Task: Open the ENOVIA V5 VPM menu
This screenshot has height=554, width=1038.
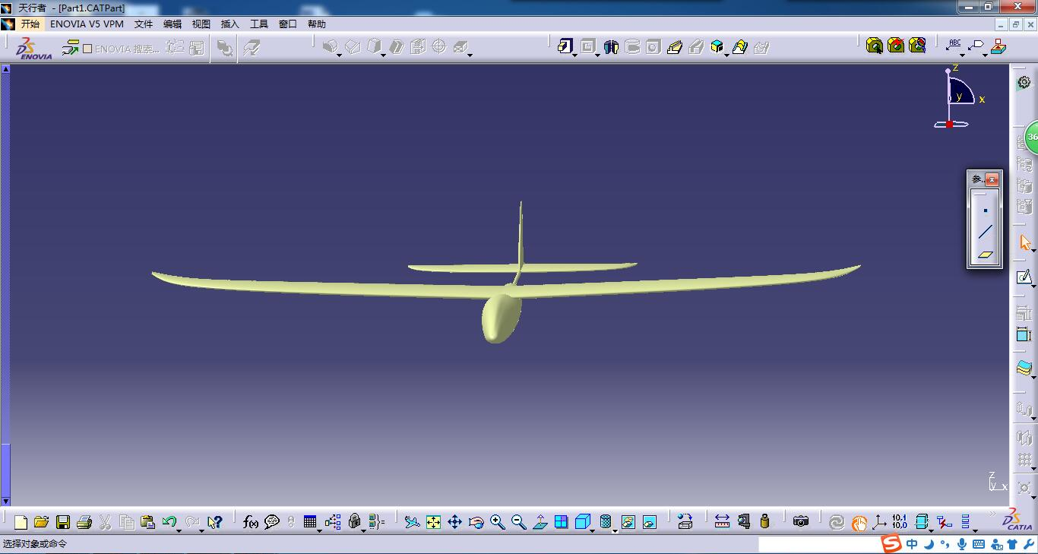Action: 87,24
